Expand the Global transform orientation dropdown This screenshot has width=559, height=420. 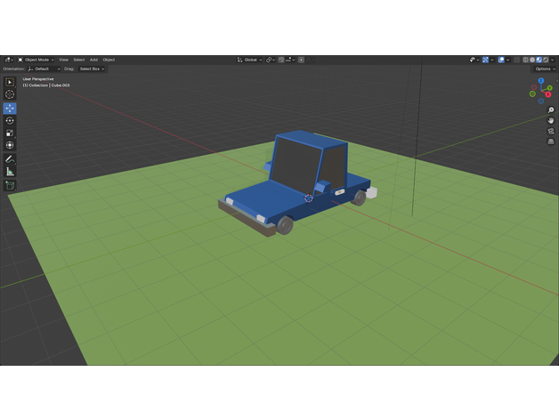click(249, 60)
